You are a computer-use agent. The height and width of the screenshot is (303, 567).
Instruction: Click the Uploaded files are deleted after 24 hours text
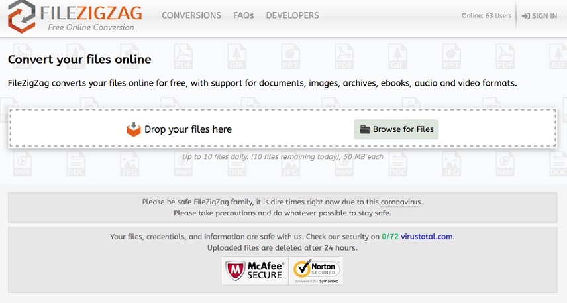coord(282,248)
